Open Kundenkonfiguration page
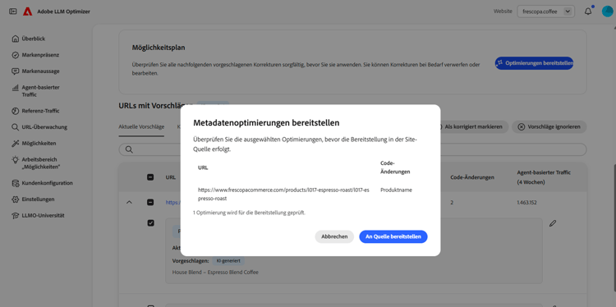 [47, 183]
